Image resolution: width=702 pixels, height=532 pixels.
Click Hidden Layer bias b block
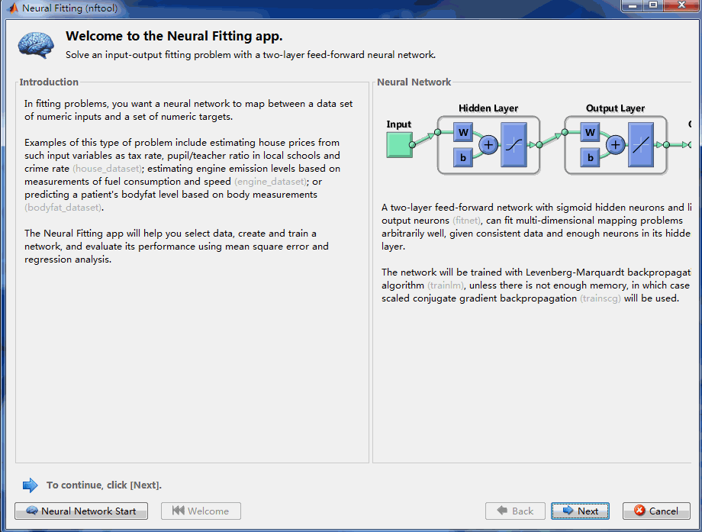[x=463, y=158]
